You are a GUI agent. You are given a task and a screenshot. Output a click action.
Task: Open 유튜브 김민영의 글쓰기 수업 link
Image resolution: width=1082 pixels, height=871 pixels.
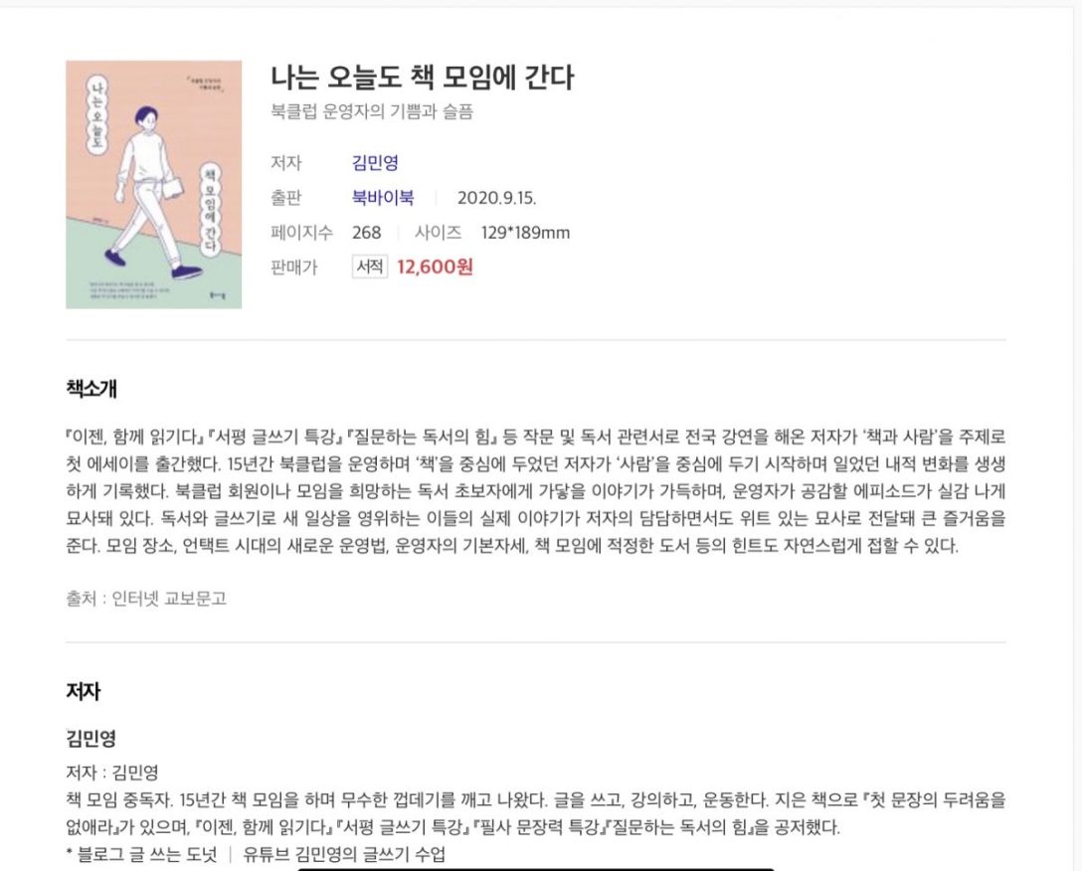coord(343,855)
